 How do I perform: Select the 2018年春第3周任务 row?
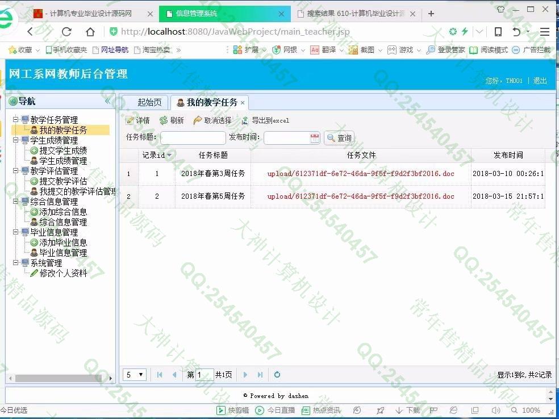point(332,174)
